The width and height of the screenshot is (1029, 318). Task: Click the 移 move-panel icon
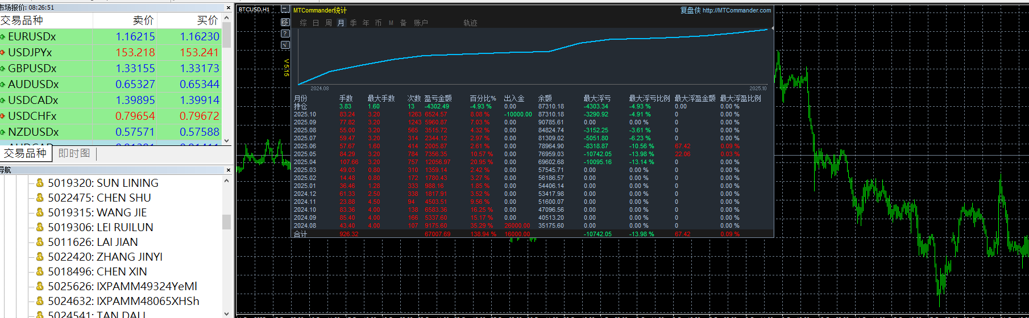coord(285,22)
